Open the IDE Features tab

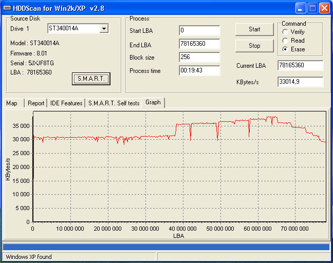pyautogui.click(x=66, y=103)
